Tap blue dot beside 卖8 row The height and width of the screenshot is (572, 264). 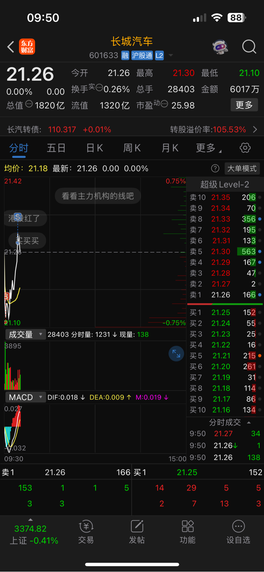260,219
